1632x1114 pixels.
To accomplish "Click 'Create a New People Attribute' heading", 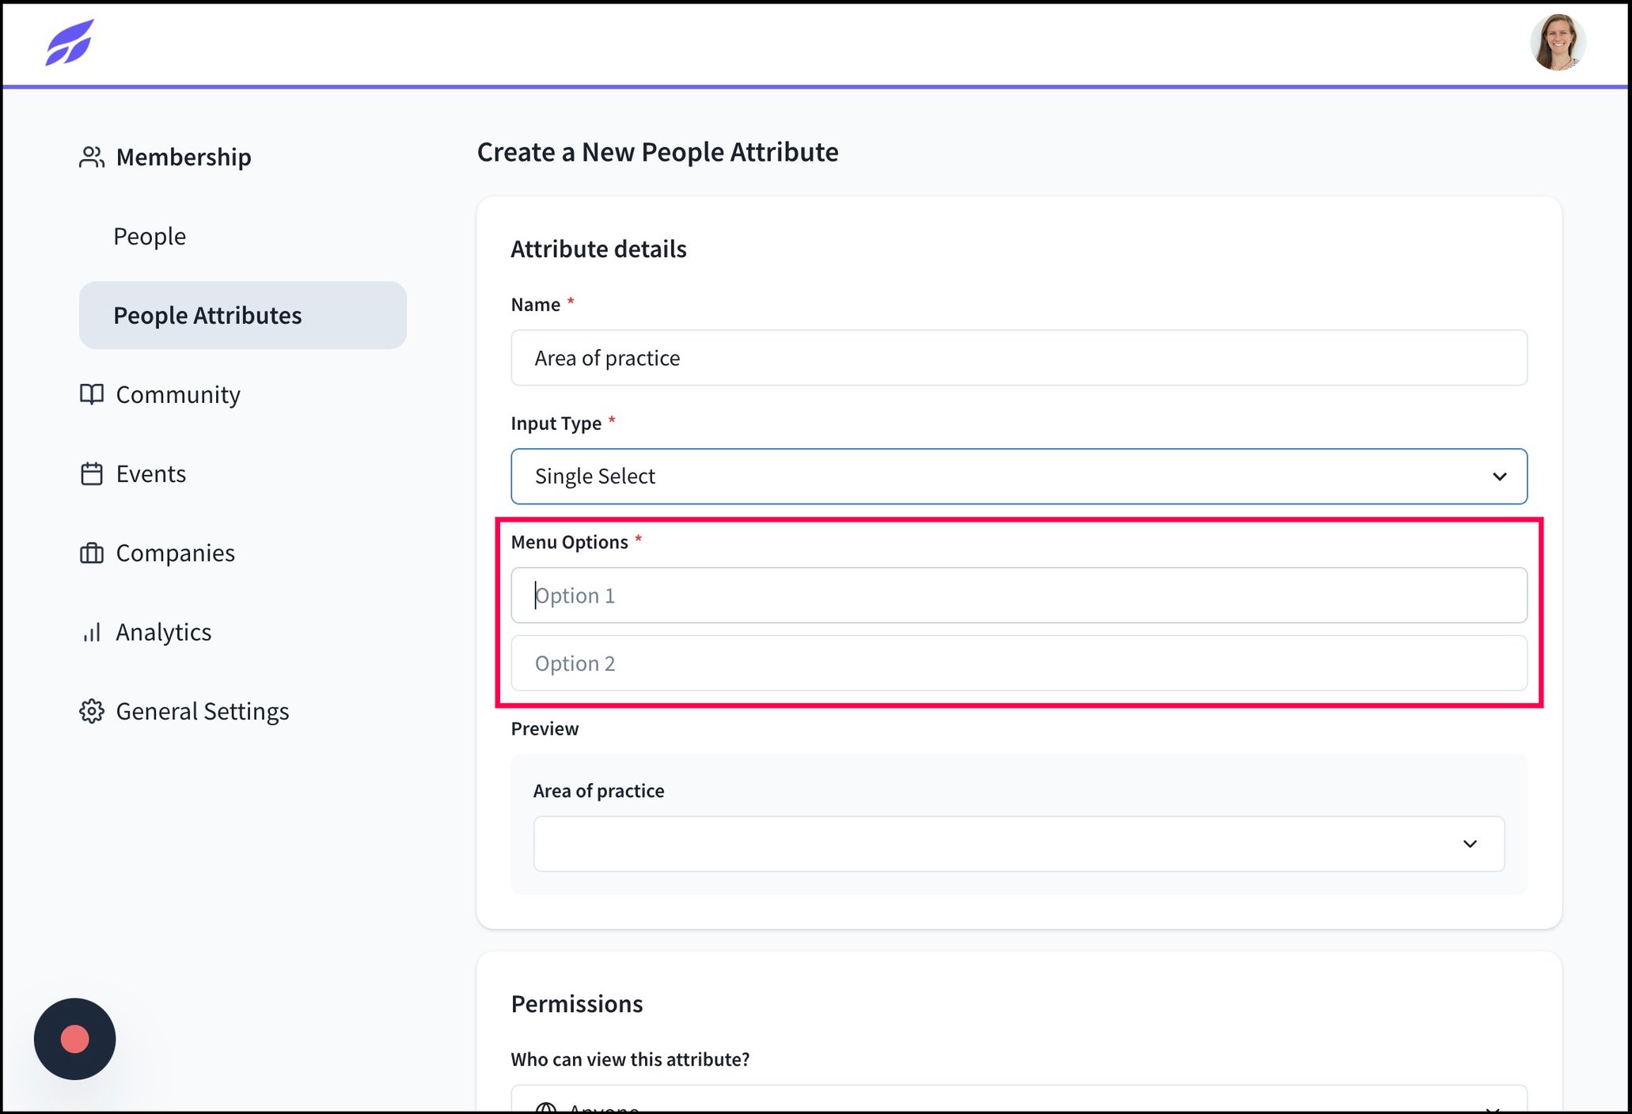I will [x=658, y=152].
